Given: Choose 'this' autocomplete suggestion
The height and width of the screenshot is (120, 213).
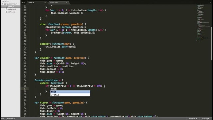Looking at the screenshot, I should click(x=70, y=92).
